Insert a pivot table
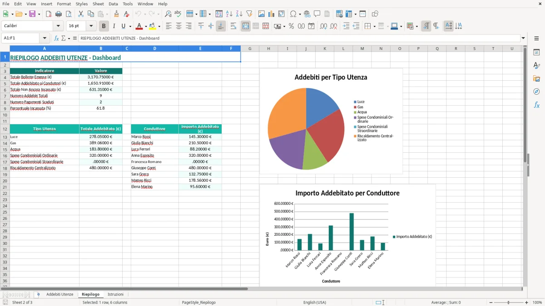The height and width of the screenshot is (306, 545). pos(282,14)
